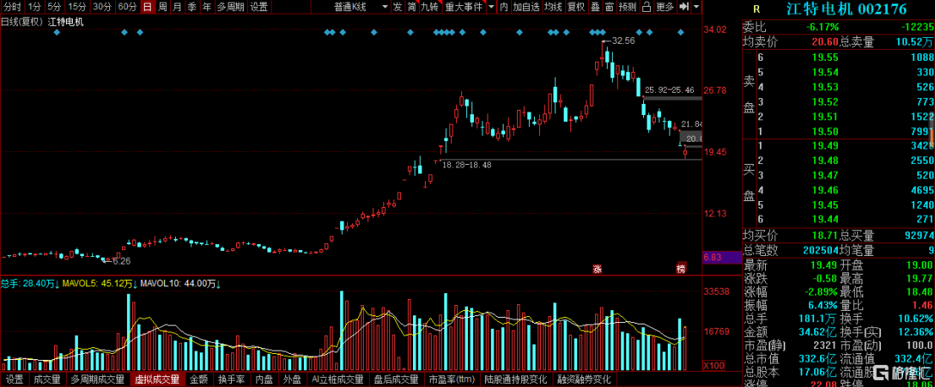Toggle 均线 moving averages
Viewport: 936px width, 387px height.
553,7
